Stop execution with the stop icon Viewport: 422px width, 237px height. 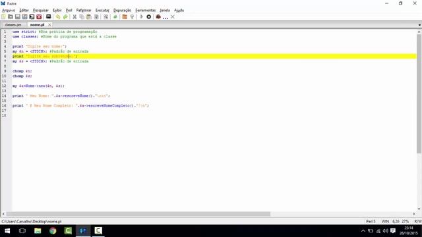(148, 16)
